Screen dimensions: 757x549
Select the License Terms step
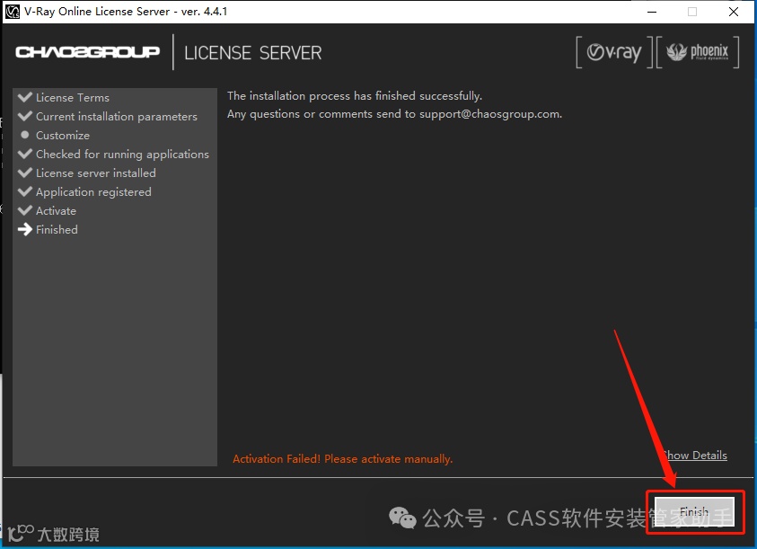click(73, 98)
